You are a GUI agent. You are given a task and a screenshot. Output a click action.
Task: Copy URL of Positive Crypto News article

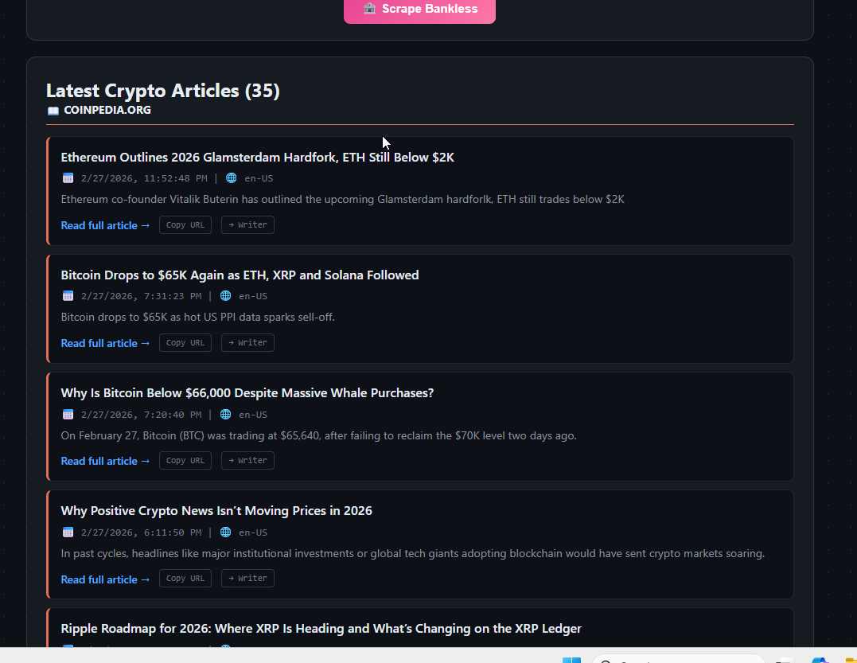tap(185, 579)
